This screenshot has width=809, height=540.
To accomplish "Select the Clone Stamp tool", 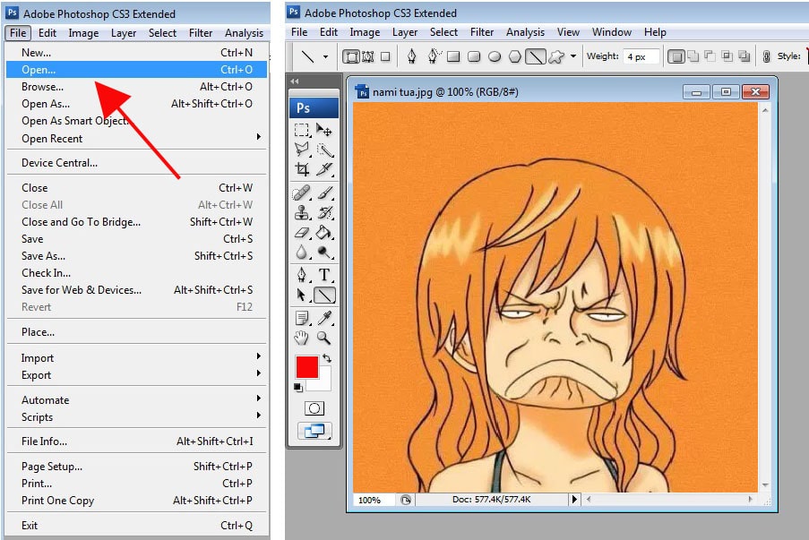I will click(x=302, y=212).
